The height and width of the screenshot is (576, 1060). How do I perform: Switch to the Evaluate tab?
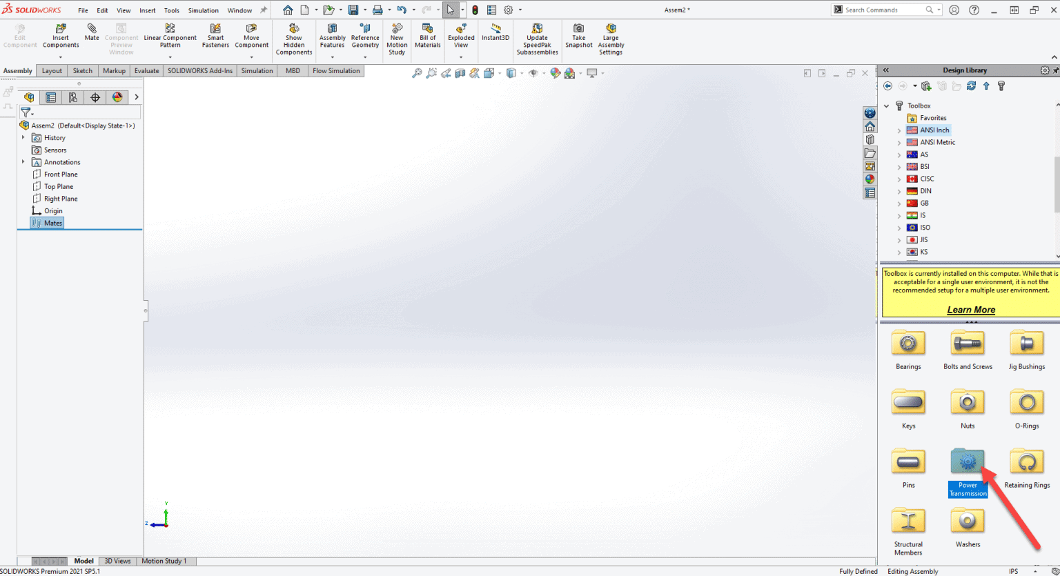pyautogui.click(x=146, y=70)
